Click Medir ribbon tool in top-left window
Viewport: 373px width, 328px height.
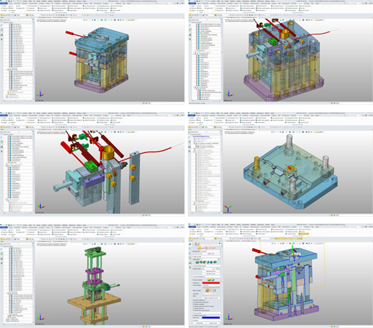coord(4,6)
